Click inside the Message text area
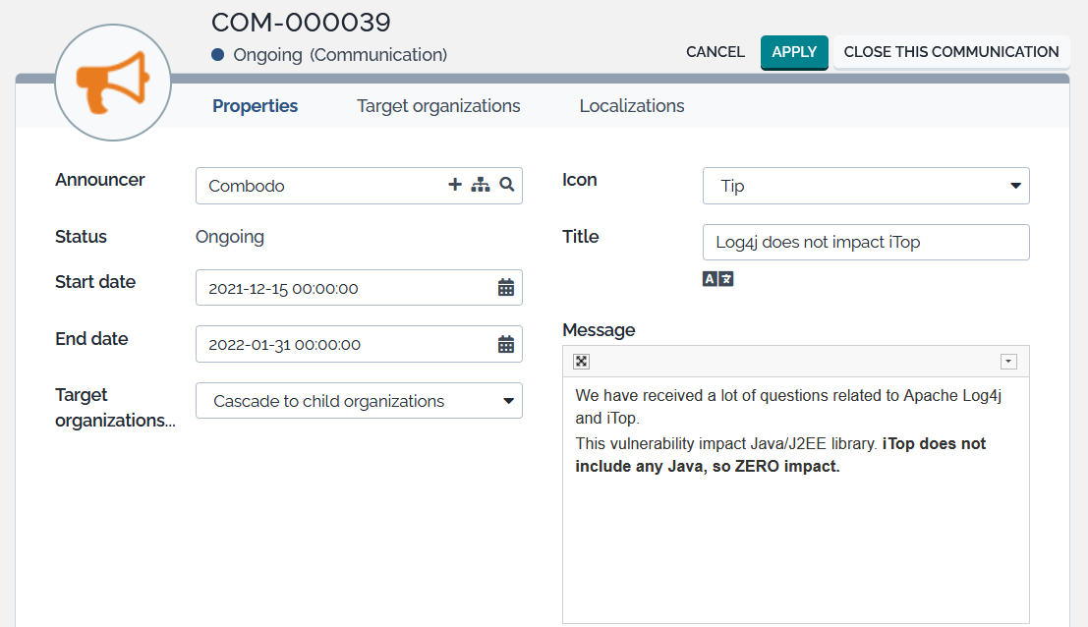 pos(795,541)
